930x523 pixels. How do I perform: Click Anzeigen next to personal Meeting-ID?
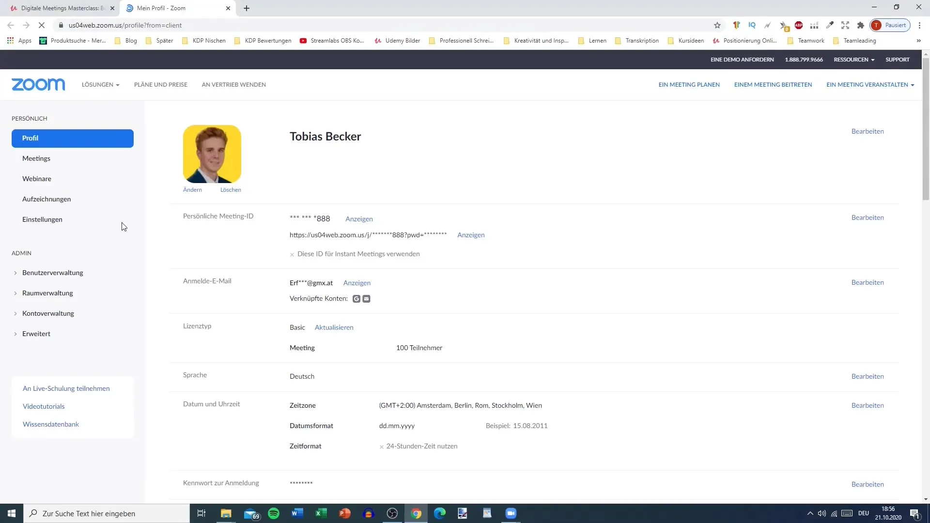[359, 218]
